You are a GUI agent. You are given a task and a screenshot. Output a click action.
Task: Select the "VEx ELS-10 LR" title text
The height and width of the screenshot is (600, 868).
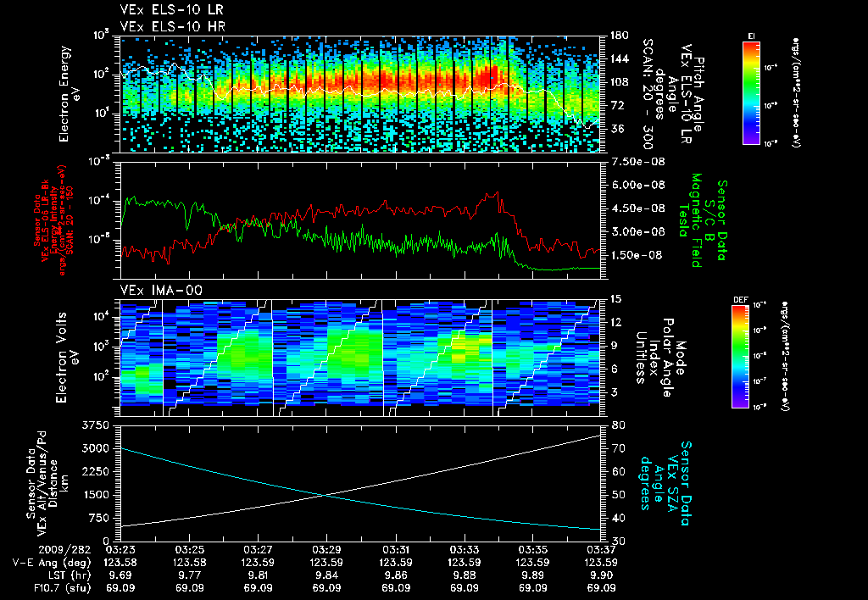pos(172,10)
